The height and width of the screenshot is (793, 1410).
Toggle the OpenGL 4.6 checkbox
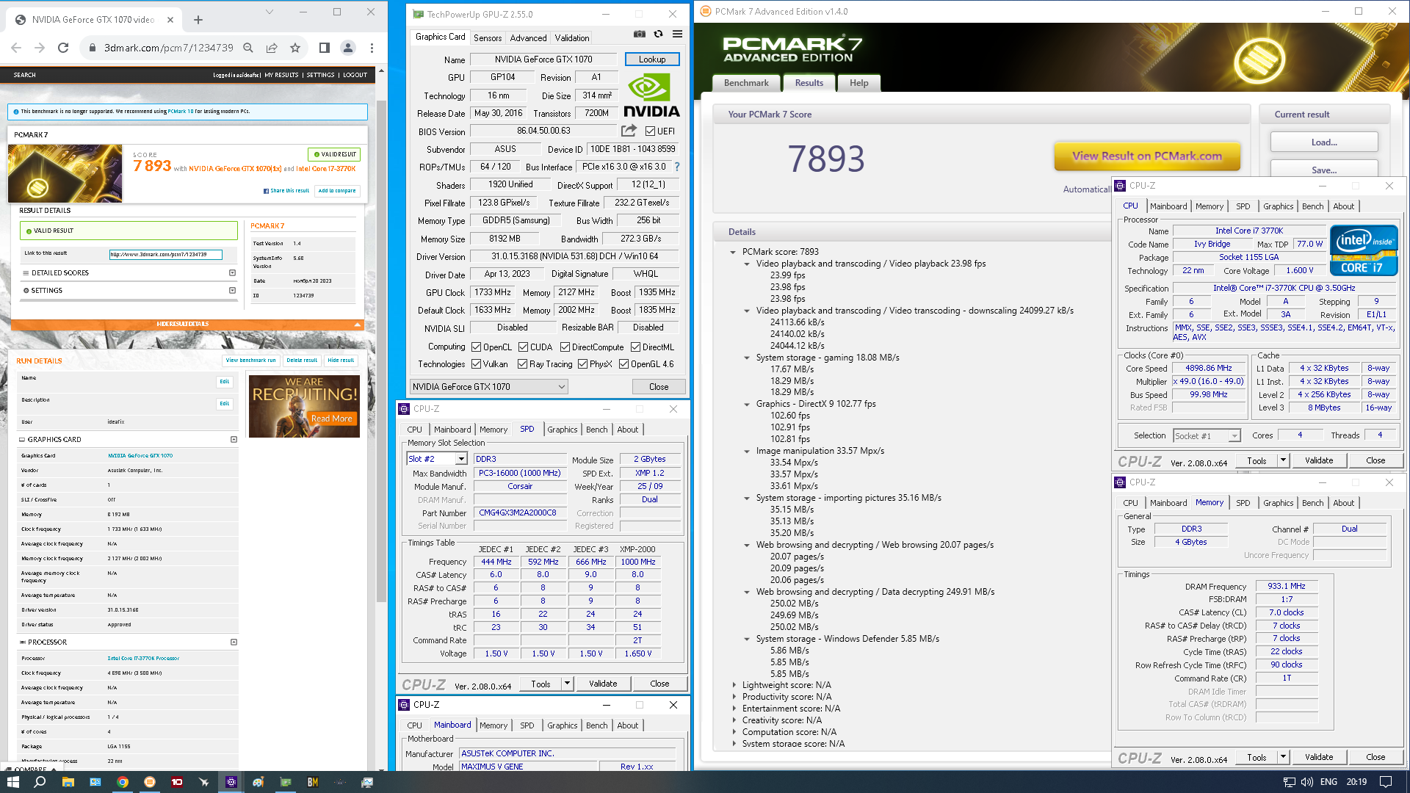(623, 364)
